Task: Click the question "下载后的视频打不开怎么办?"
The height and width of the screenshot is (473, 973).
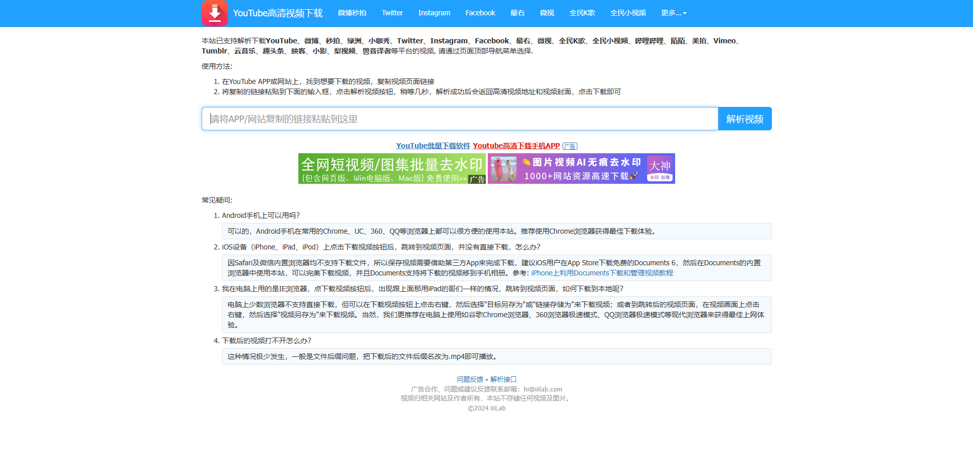Action: (266, 341)
